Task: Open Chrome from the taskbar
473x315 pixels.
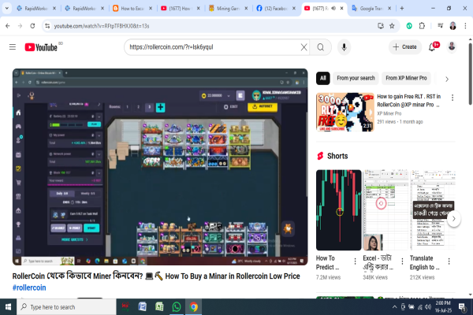Action: click(x=194, y=307)
